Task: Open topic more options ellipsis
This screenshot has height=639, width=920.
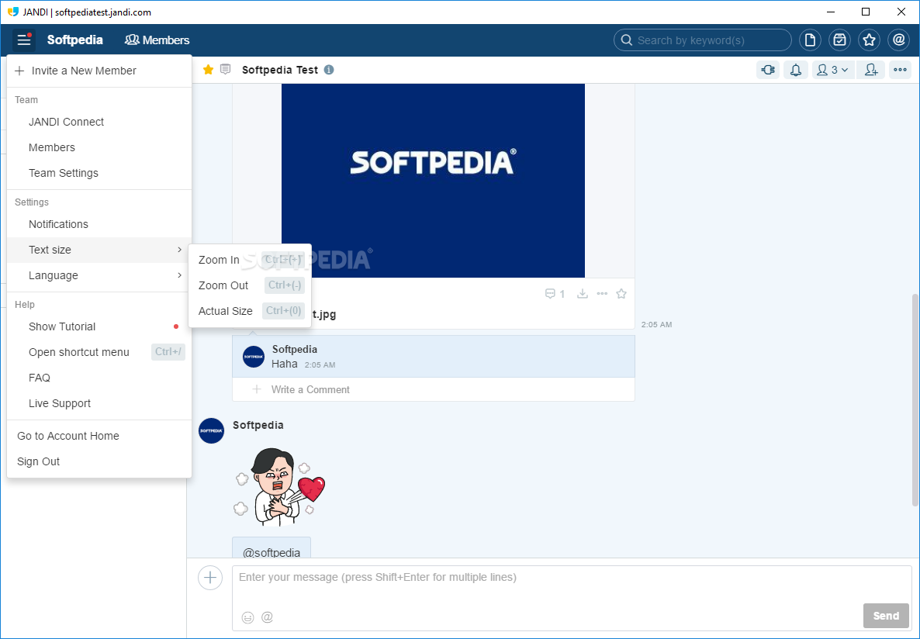Action: [x=900, y=70]
